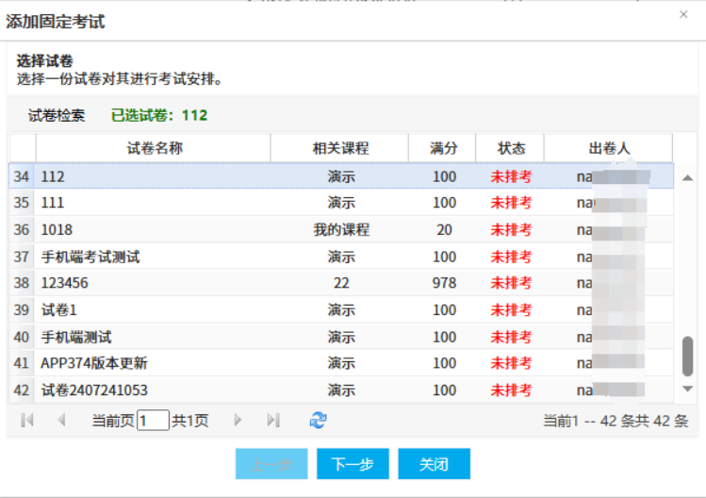This screenshot has width=706, height=498.
Task: Sort by 满分 column header
Action: coord(443,148)
